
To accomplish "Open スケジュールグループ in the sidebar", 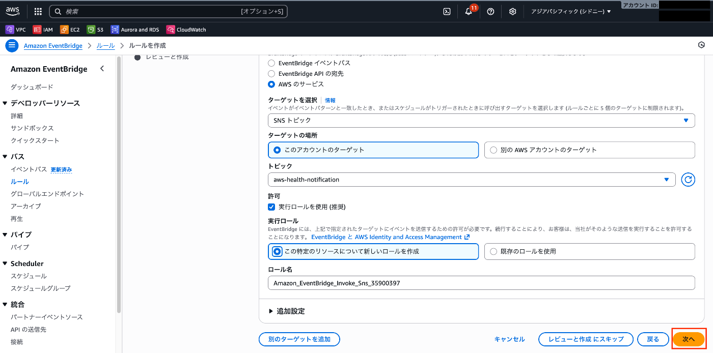I will (40, 288).
